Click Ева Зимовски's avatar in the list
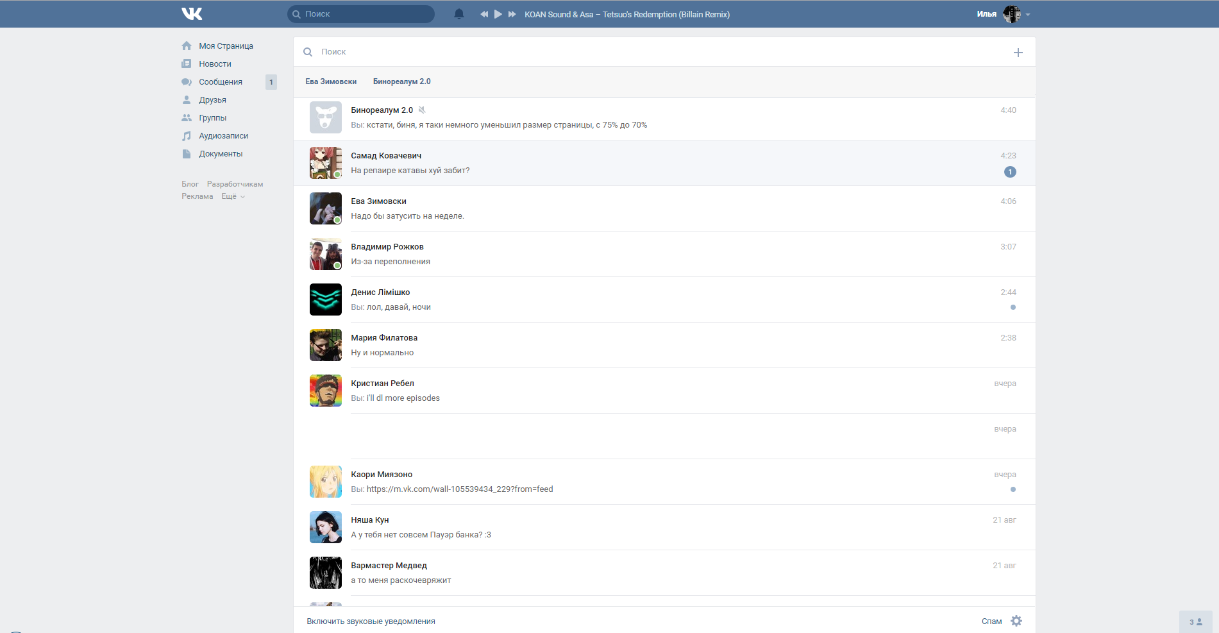 [326, 208]
